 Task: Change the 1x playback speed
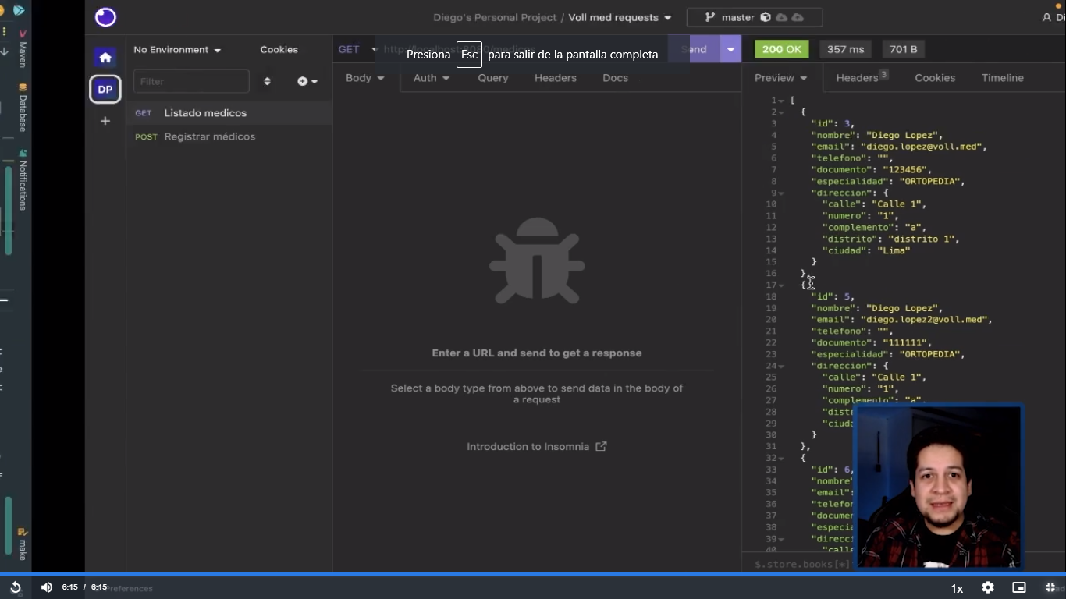(957, 588)
